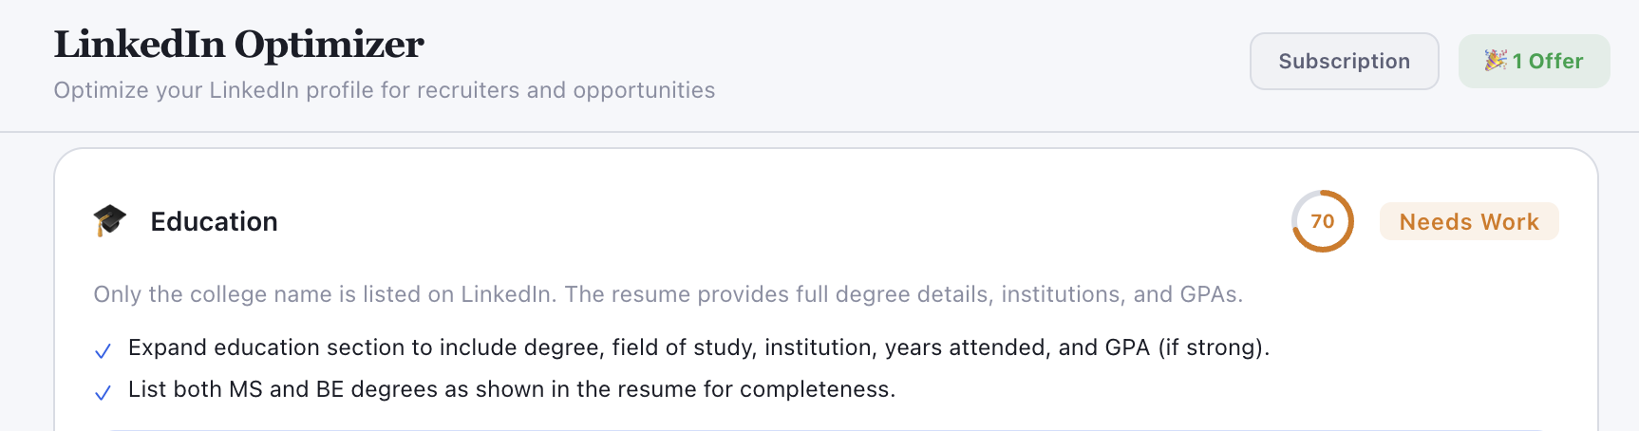
Task: Click the number 70 inside the score ring
Action: (1323, 221)
